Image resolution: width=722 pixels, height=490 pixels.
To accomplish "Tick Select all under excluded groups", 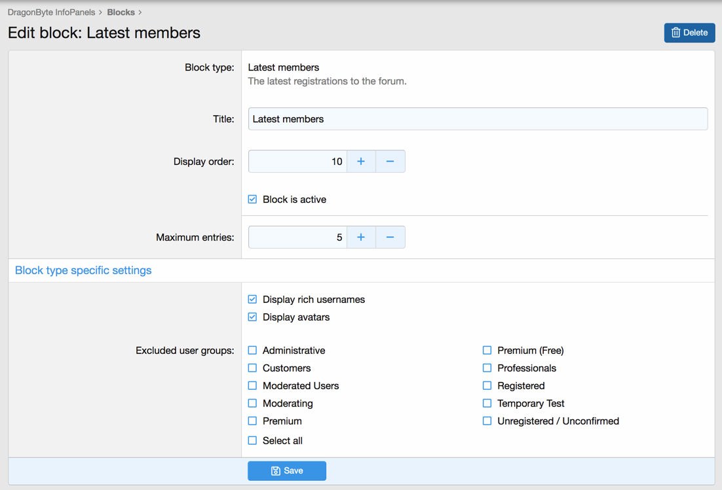I will (253, 441).
